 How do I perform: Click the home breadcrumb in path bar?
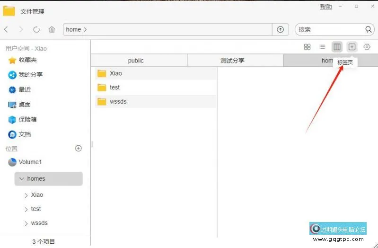click(x=73, y=29)
